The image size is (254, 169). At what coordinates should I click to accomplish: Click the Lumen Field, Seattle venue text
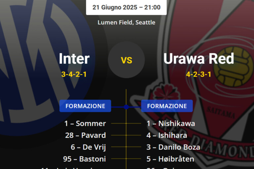[126, 22]
